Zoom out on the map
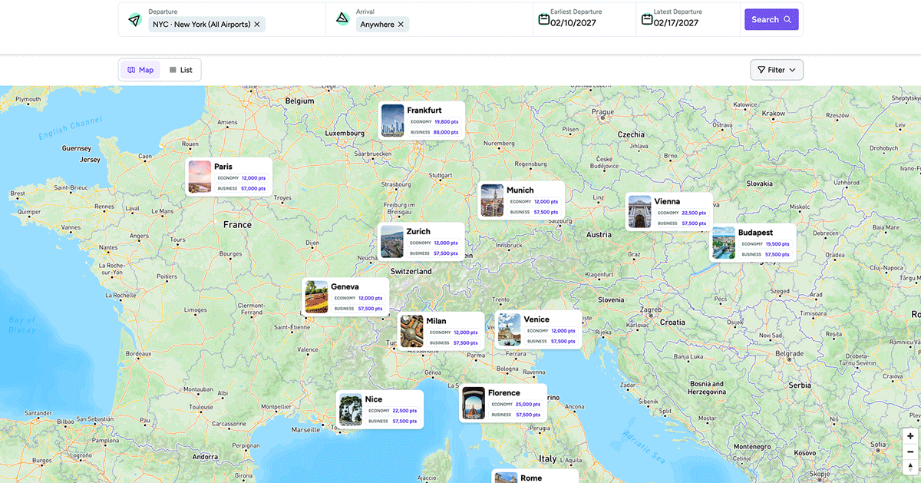Image resolution: width=921 pixels, height=483 pixels. (x=910, y=452)
